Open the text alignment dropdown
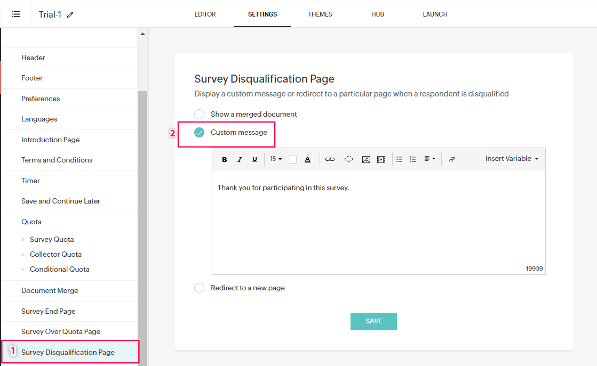The image size is (597, 366). click(429, 159)
